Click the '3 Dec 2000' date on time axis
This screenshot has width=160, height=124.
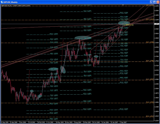[23, 122]
